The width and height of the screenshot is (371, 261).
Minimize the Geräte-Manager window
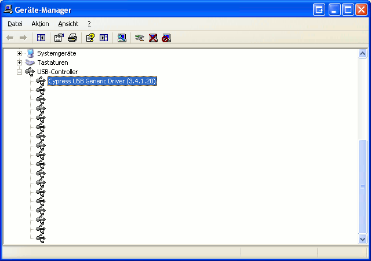pyautogui.click(x=334, y=10)
